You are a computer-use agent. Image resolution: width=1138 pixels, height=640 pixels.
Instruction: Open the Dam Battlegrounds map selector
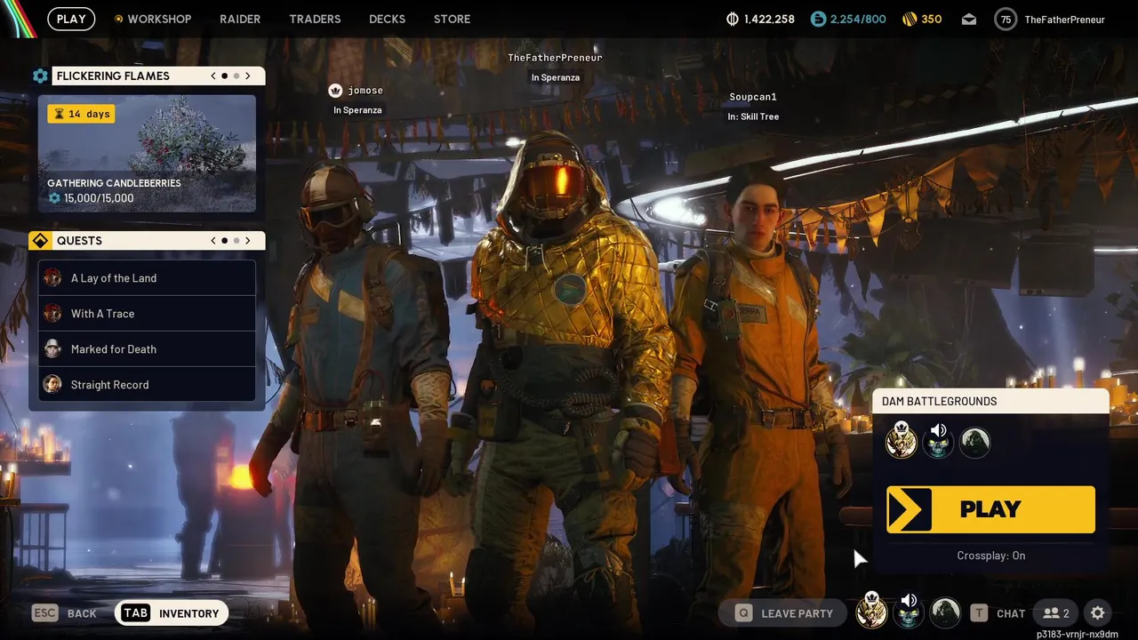click(990, 401)
